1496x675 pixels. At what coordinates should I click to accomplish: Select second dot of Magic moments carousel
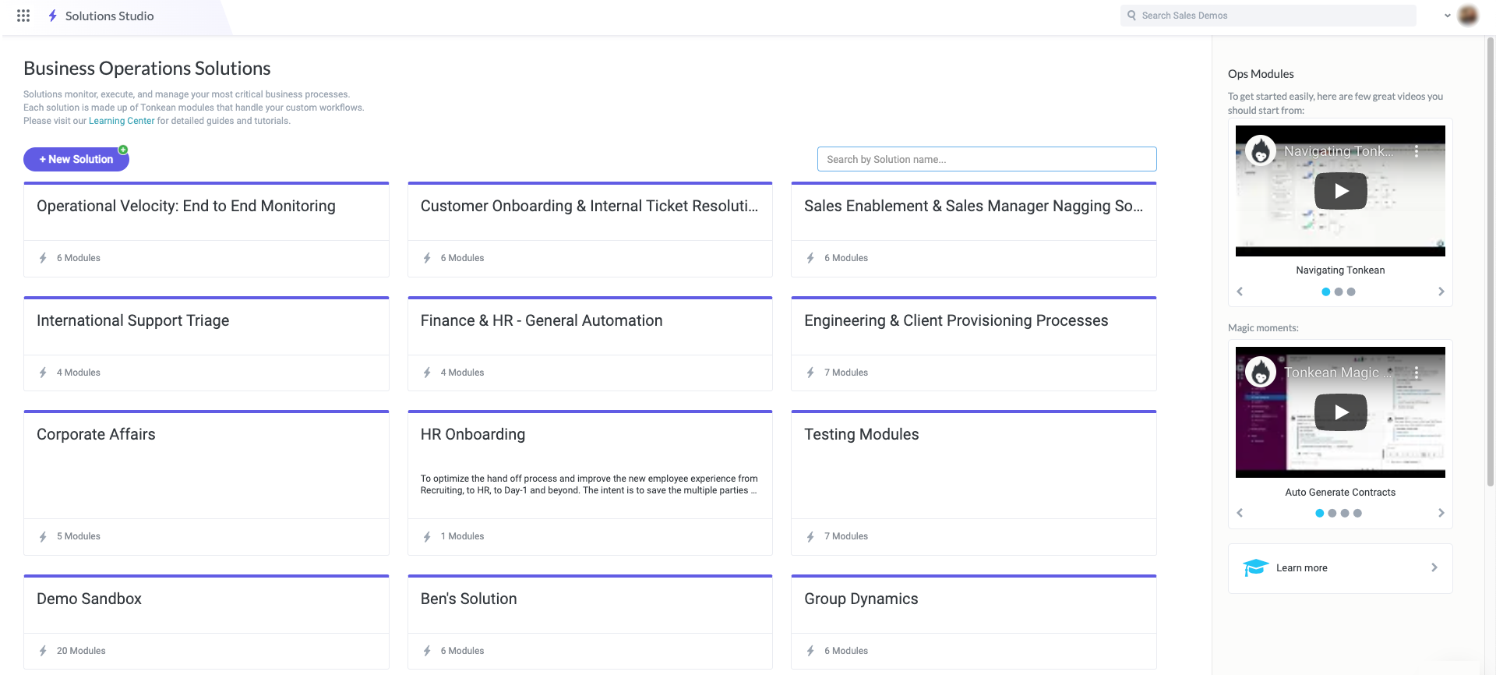click(1332, 513)
